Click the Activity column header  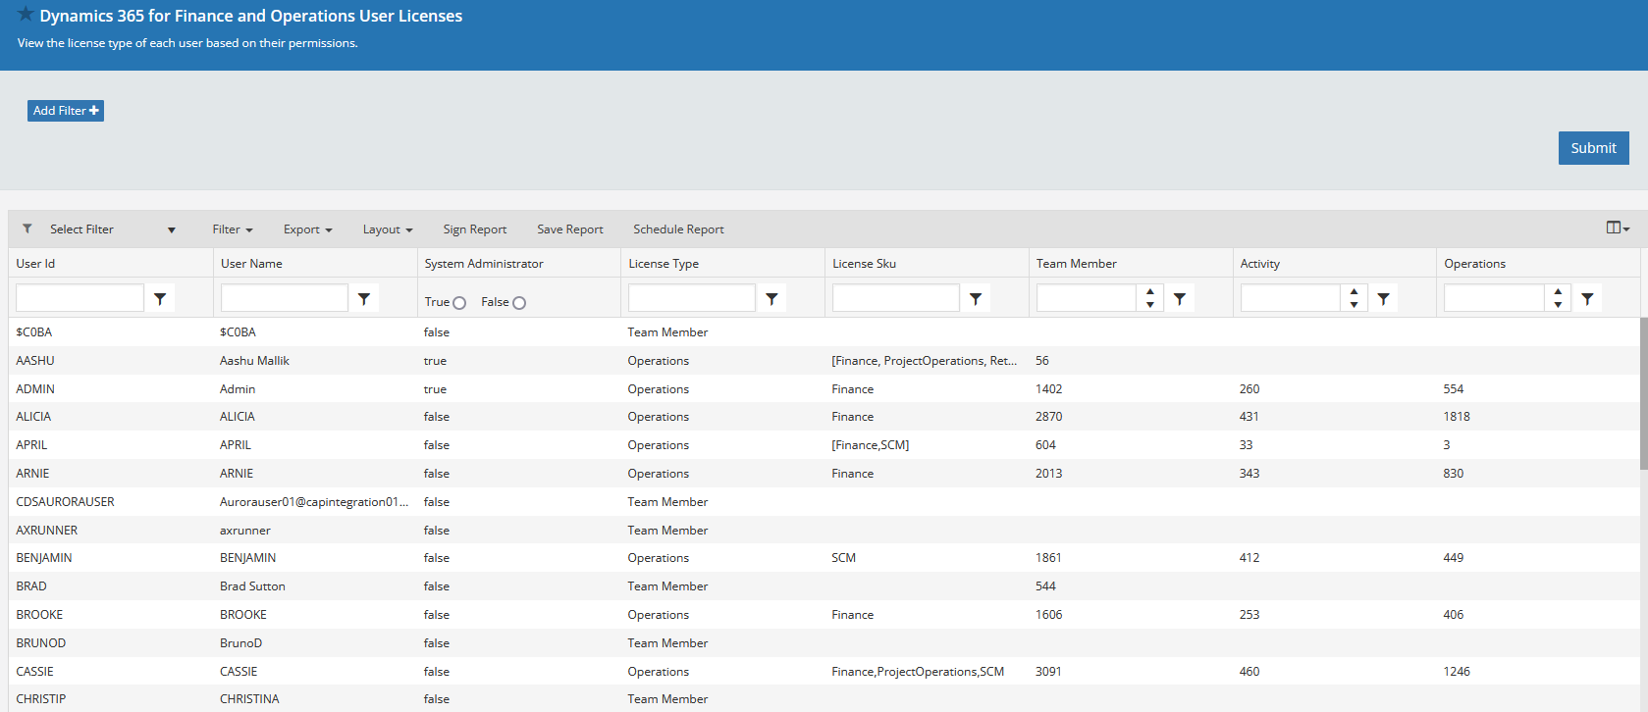click(x=1335, y=263)
